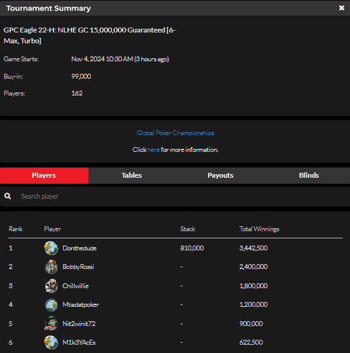Open Donthedude's eagle avatar
Screen dimensions: 350x353
point(51,248)
